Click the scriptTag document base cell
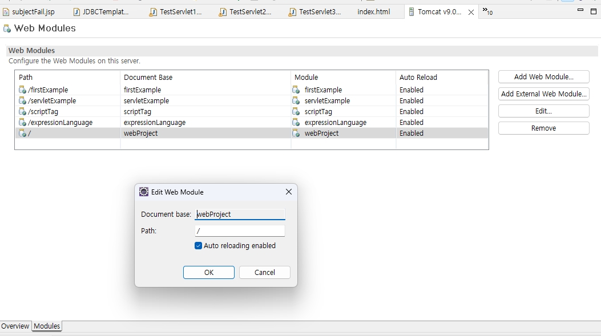The image size is (601, 336). 205,111
